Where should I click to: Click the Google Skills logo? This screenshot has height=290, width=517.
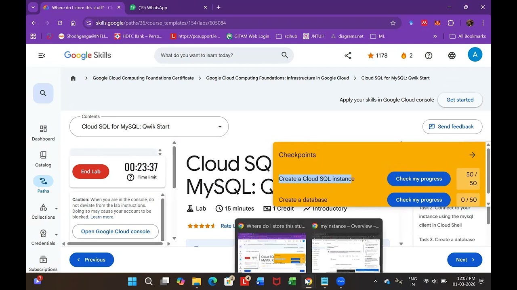pos(88,56)
